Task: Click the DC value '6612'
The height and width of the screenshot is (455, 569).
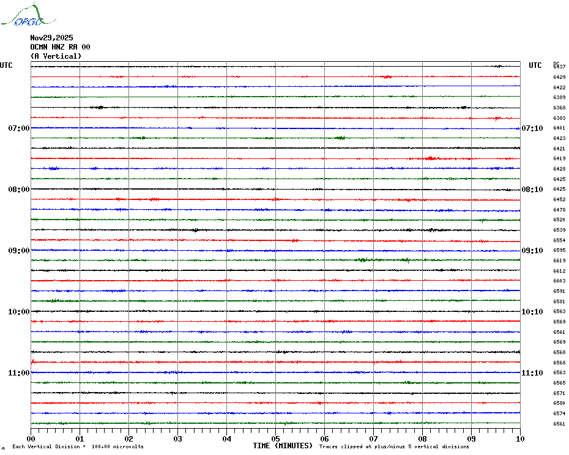Action: click(x=560, y=271)
